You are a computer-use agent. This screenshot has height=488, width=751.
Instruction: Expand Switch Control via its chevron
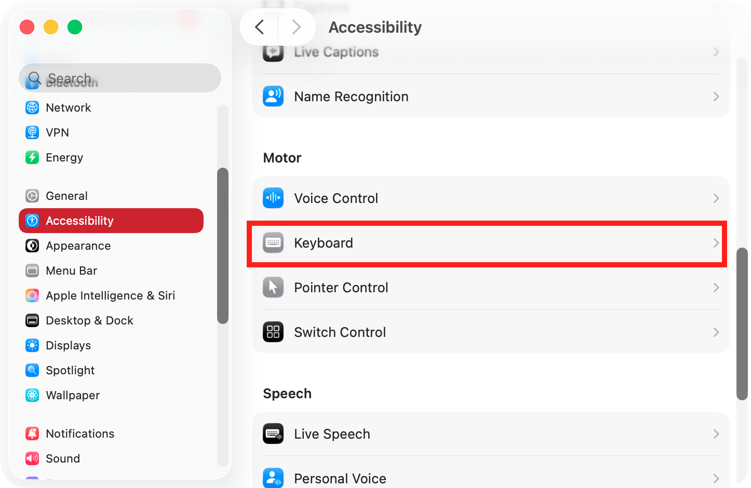716,332
